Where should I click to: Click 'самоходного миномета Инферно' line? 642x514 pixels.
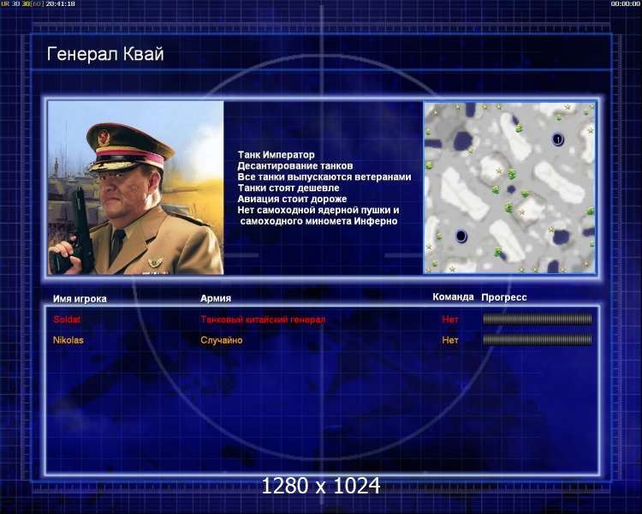tap(319, 221)
